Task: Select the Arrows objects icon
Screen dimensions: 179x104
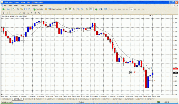Action: coord(39,13)
